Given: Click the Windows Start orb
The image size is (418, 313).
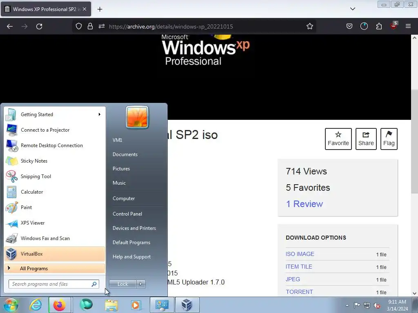Looking at the screenshot, I should coord(11,305).
